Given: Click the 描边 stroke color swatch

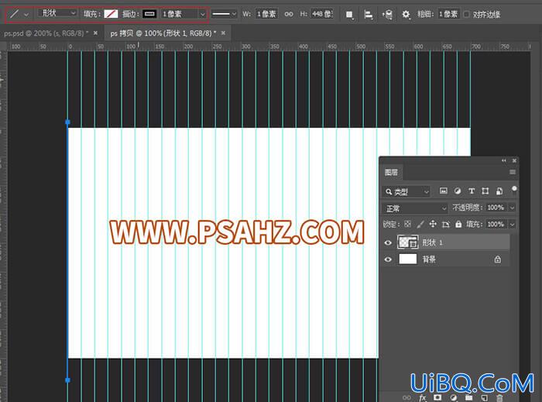Looking at the screenshot, I should coord(149,14).
